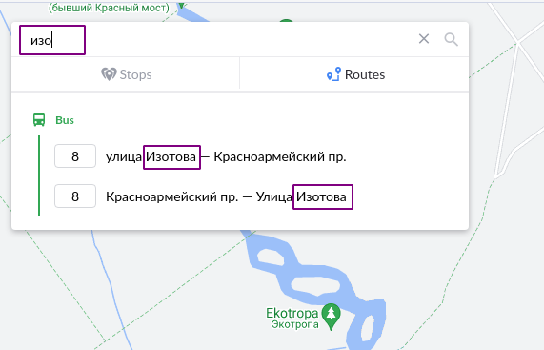Select the Ekotropa Экотропа map label
The image size is (544, 350).
click(292, 319)
